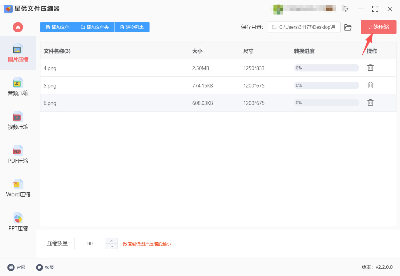Switch to 音频压缩 audio compression
Viewport: 400px width, 276px height.
pyautogui.click(x=18, y=87)
